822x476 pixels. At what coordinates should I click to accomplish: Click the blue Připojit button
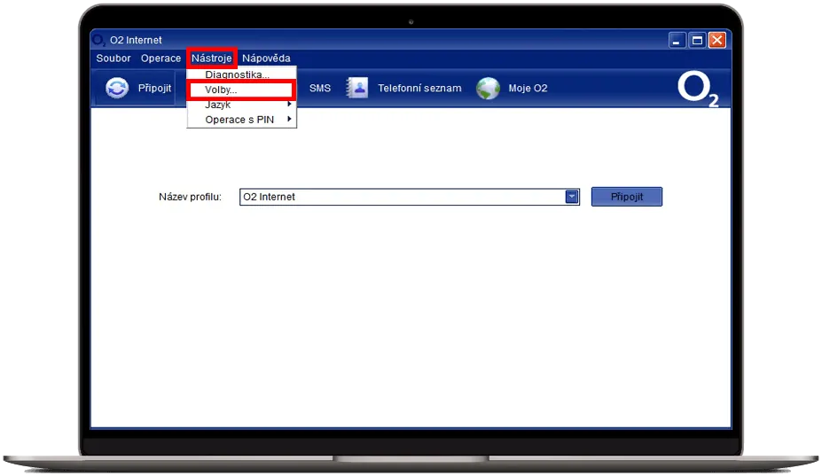(626, 197)
